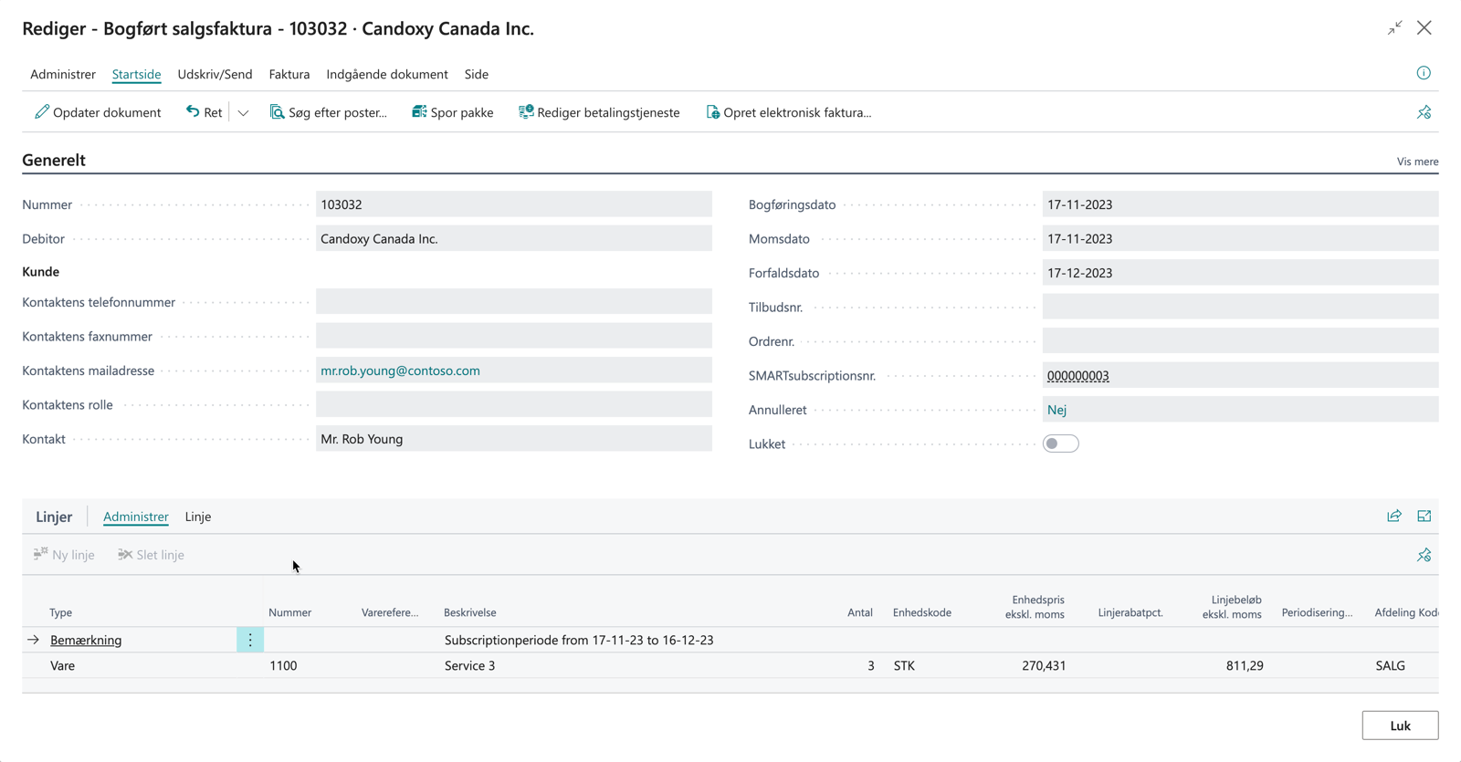1461x762 pixels.
Task: Select the Linje tab in Linjer
Action: point(198,517)
